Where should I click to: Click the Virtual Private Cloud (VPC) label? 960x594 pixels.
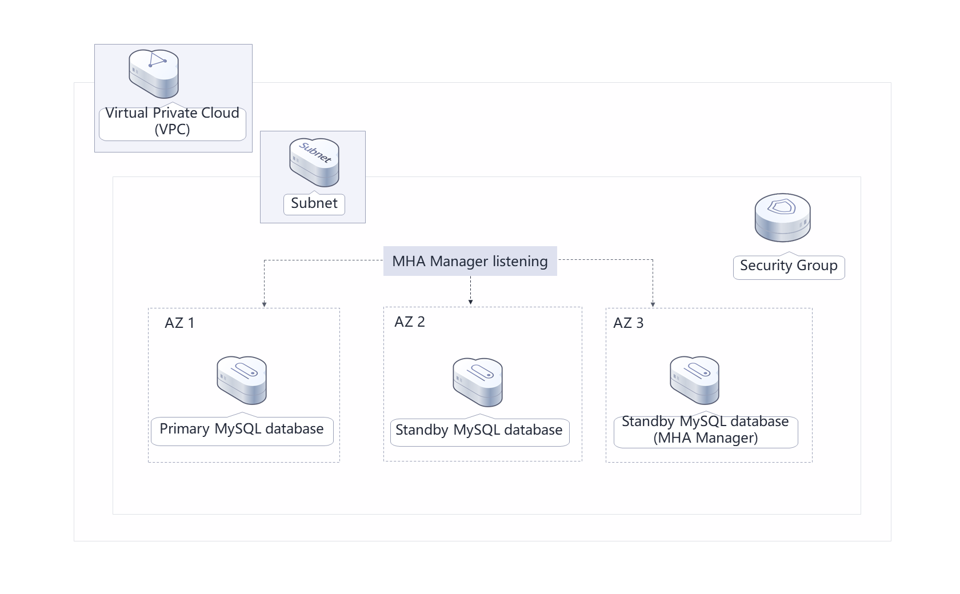pos(172,121)
